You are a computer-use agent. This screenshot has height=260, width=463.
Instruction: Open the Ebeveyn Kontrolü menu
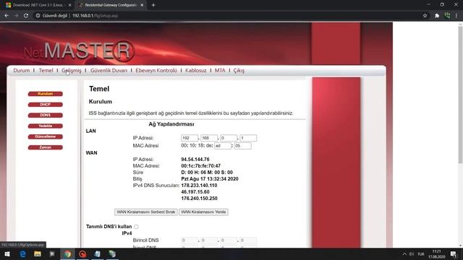click(x=156, y=71)
